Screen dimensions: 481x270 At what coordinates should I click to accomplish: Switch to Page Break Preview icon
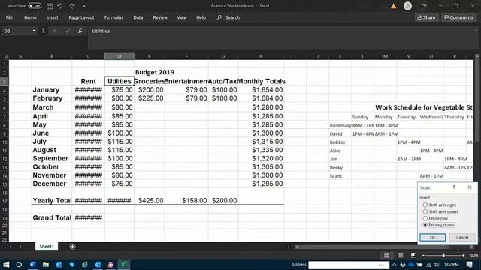pos(413,255)
